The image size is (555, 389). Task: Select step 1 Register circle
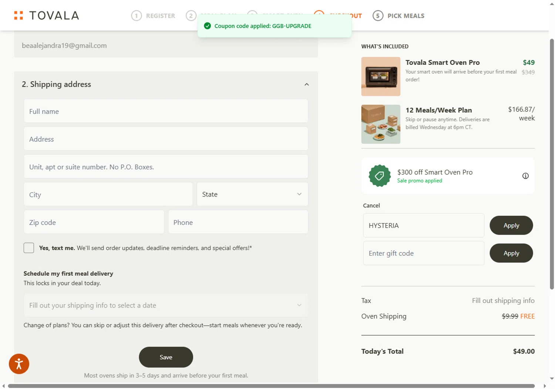pyautogui.click(x=137, y=16)
